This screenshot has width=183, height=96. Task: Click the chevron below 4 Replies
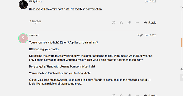coord(36,24)
